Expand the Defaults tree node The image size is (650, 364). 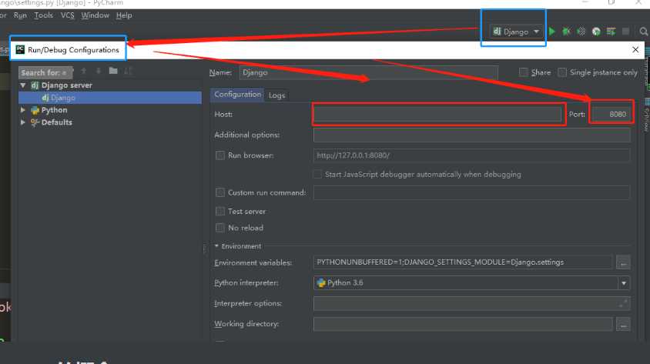tap(23, 122)
